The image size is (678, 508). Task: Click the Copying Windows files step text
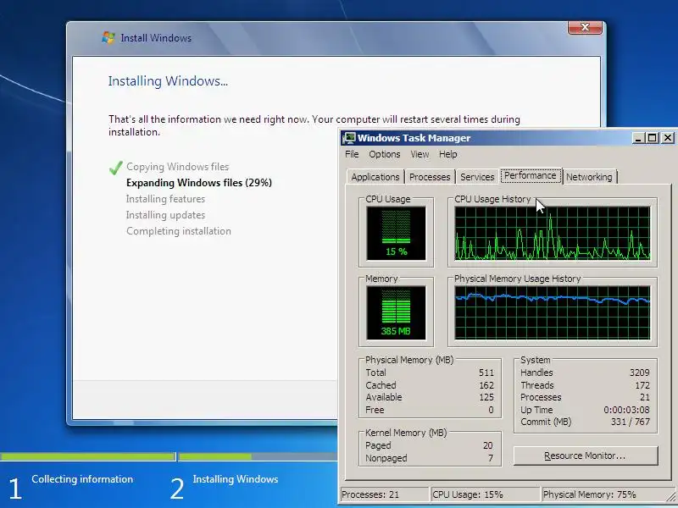(x=177, y=167)
